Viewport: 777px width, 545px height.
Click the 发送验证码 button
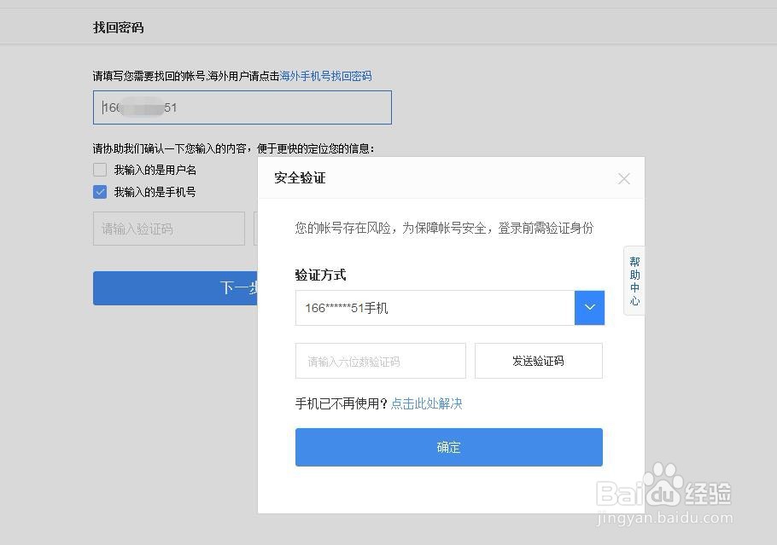click(x=538, y=361)
